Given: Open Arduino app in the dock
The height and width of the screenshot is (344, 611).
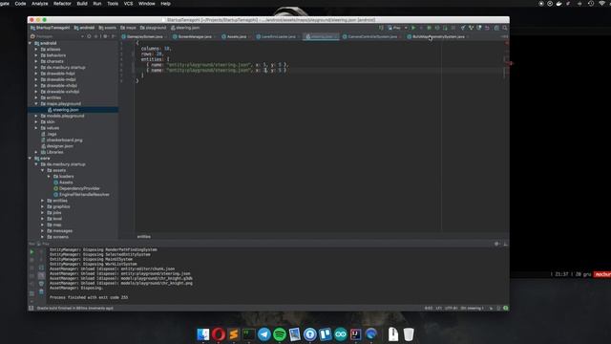Looking at the screenshot, I should [x=340, y=334].
